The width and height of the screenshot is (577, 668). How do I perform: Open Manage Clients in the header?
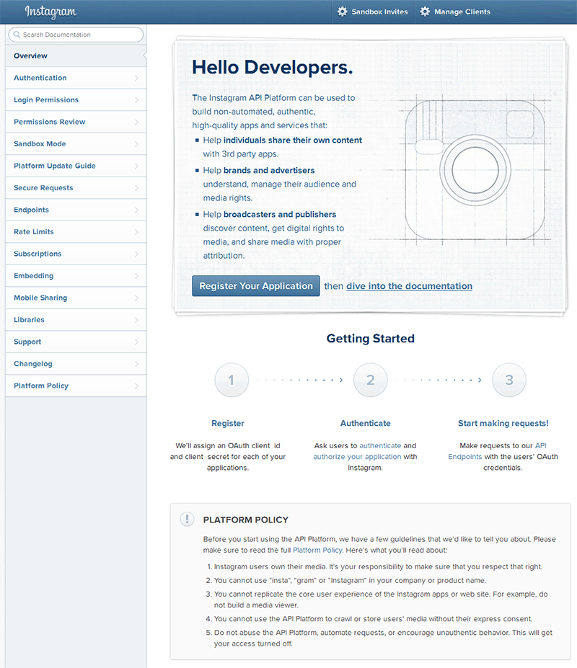pyautogui.click(x=455, y=12)
